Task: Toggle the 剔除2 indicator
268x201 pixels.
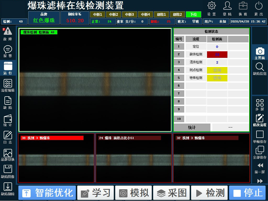Action: pyautogui.click(x=177, y=14)
